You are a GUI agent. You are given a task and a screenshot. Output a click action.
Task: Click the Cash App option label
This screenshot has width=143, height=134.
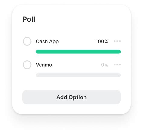click(47, 42)
